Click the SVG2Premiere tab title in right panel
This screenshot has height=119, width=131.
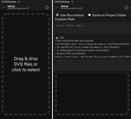point(62,2)
